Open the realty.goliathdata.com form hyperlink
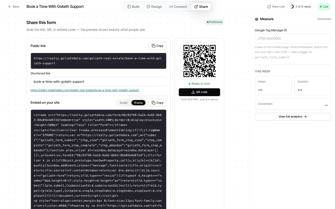Viewport: 335px width, 209px height. click(x=85, y=90)
